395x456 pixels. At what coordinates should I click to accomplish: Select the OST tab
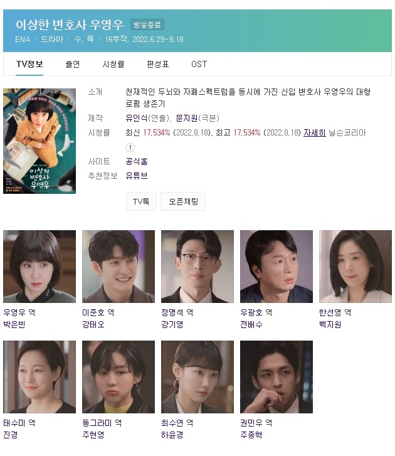pos(199,64)
